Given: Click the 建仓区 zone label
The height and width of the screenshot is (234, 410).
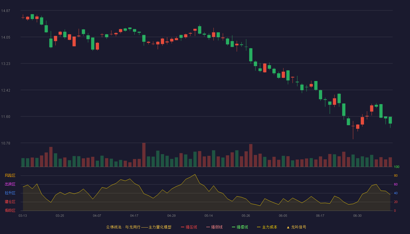Looking at the screenshot, I should [x=10, y=202].
